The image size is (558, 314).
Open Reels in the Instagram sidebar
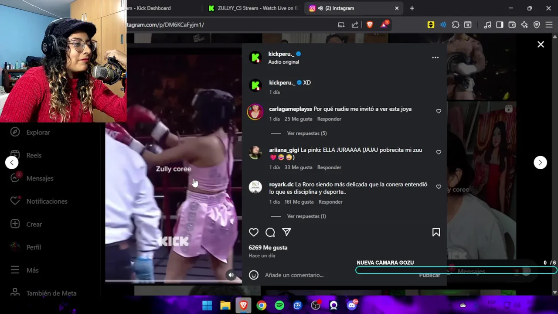[26, 155]
